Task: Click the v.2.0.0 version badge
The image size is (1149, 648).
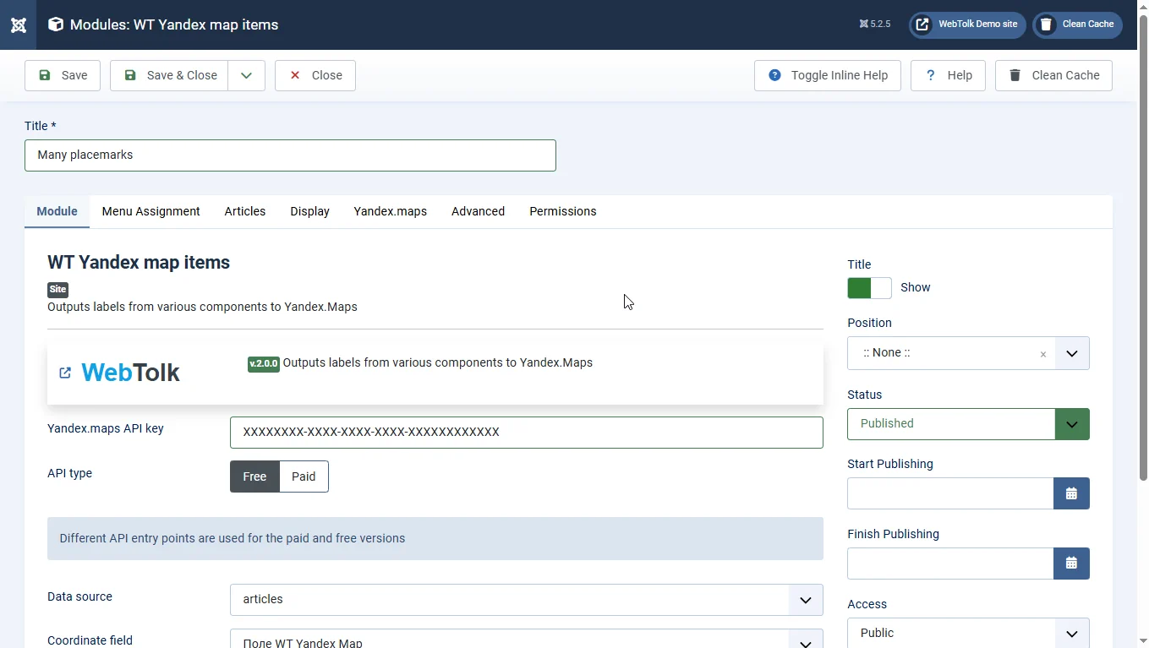Action: pyautogui.click(x=264, y=364)
